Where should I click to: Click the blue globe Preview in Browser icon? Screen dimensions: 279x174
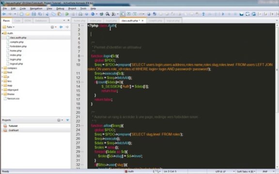93,14
